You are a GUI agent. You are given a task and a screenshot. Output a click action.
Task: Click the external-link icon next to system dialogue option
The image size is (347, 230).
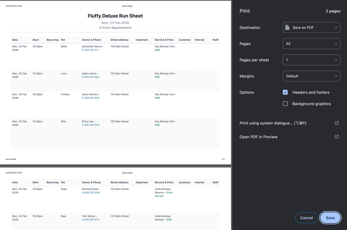tap(337, 123)
